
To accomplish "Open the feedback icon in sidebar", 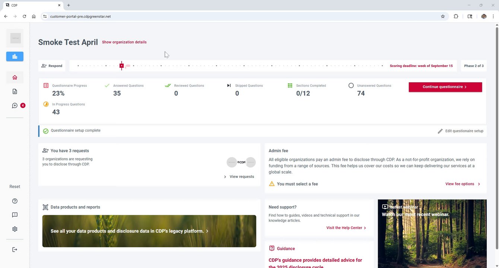I will pos(15,215).
